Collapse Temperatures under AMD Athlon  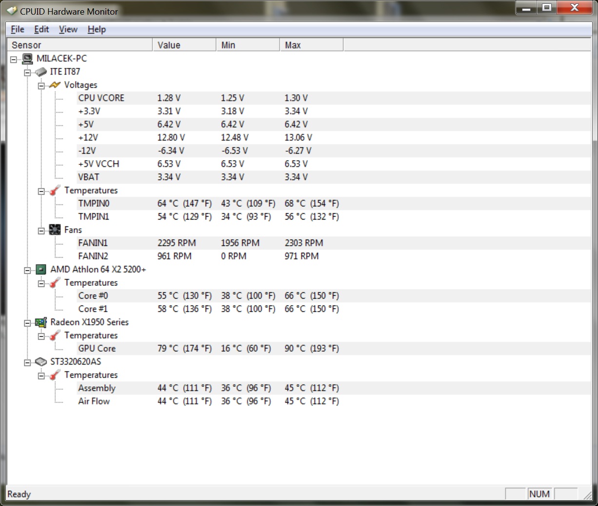(41, 283)
